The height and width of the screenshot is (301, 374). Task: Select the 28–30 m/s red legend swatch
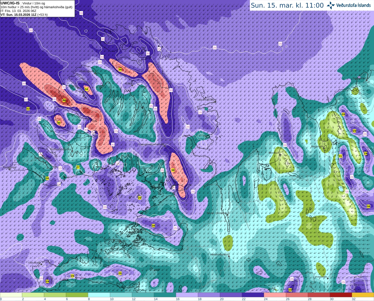[x=319, y=295]
